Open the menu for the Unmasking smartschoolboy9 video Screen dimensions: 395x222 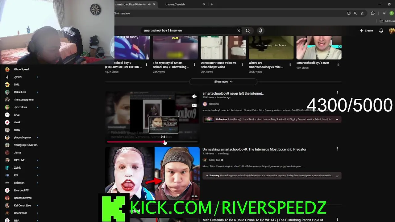click(338, 149)
